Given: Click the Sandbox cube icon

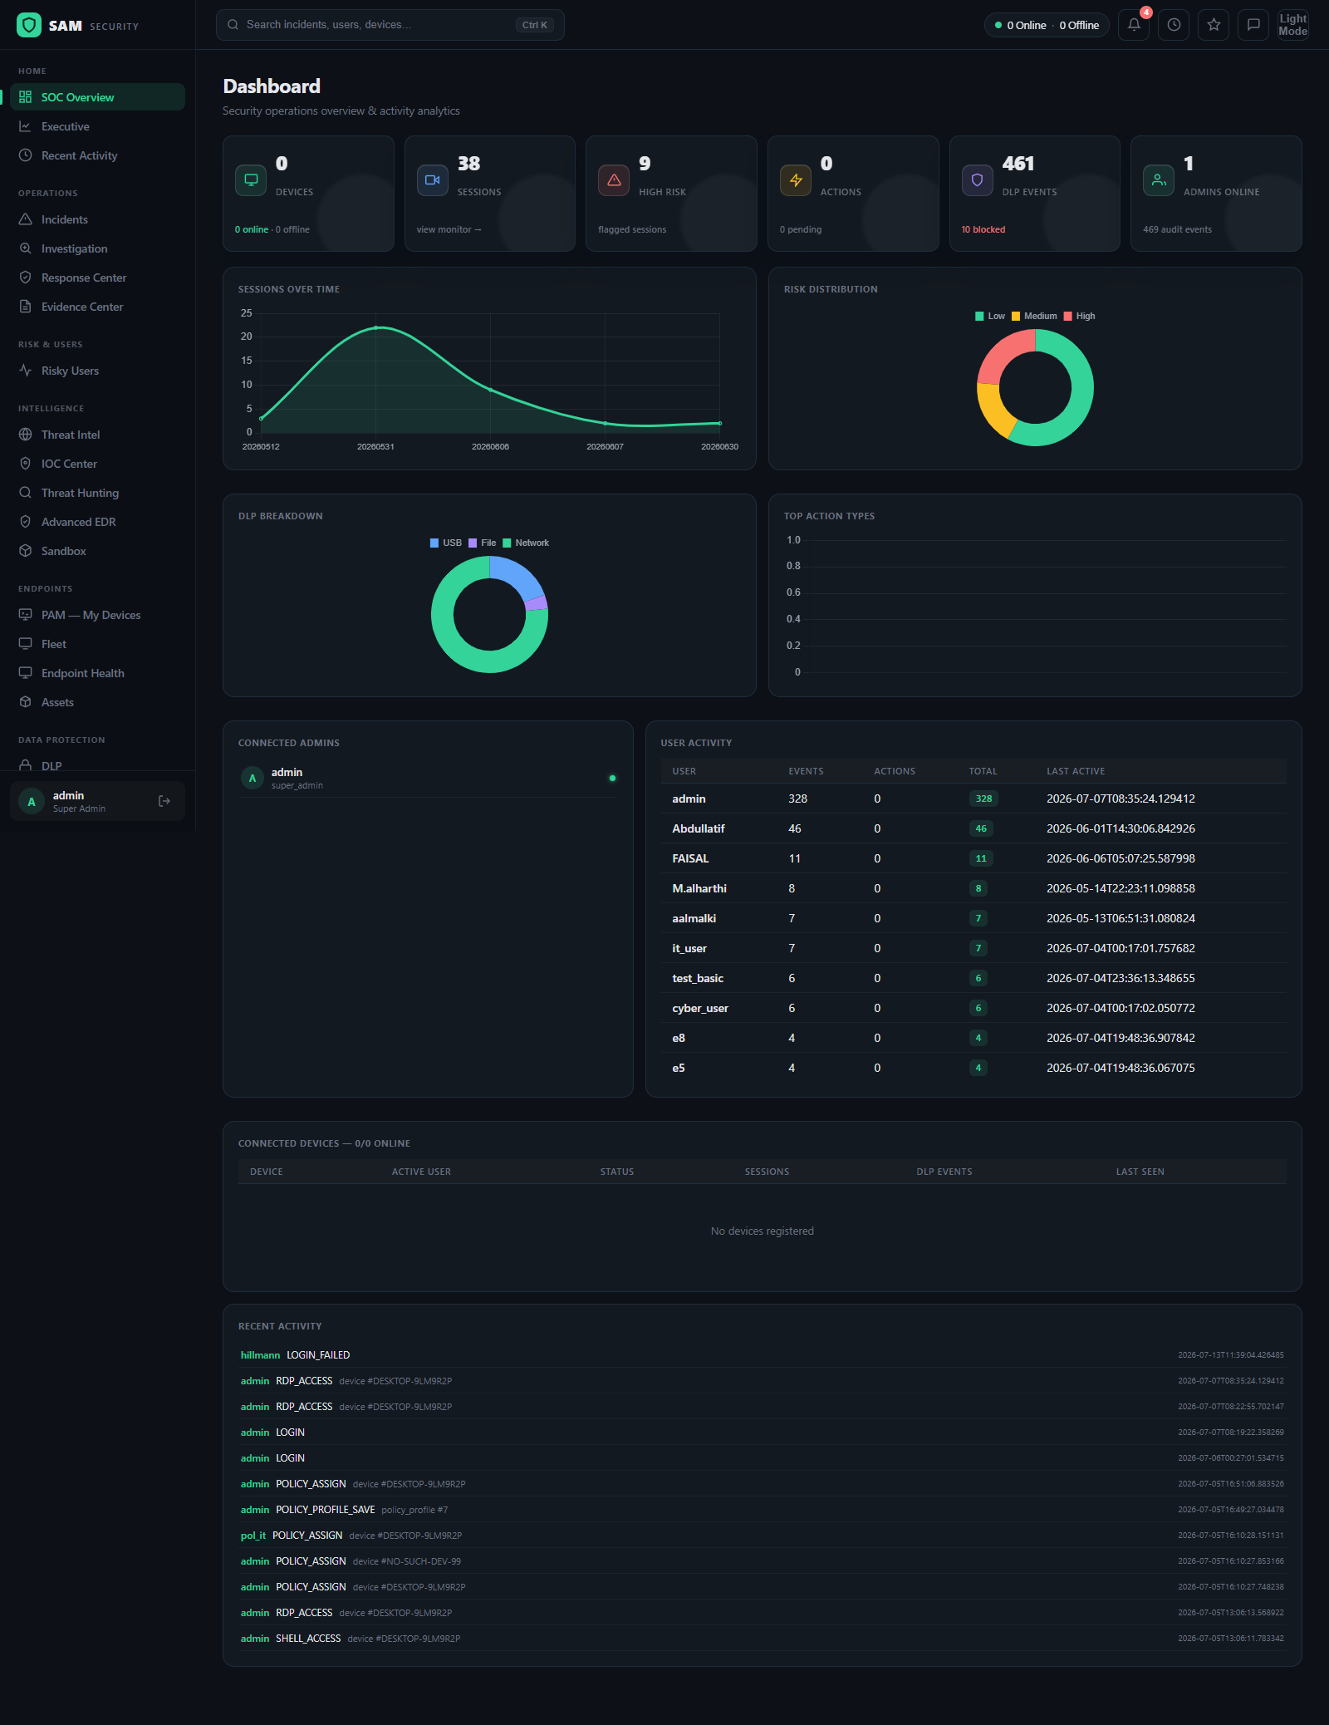Looking at the screenshot, I should [25, 551].
